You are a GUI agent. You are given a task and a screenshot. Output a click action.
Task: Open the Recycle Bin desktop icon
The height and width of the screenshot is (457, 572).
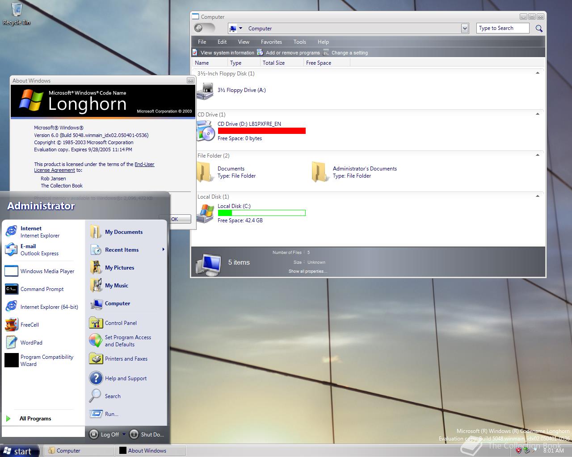pyautogui.click(x=17, y=13)
